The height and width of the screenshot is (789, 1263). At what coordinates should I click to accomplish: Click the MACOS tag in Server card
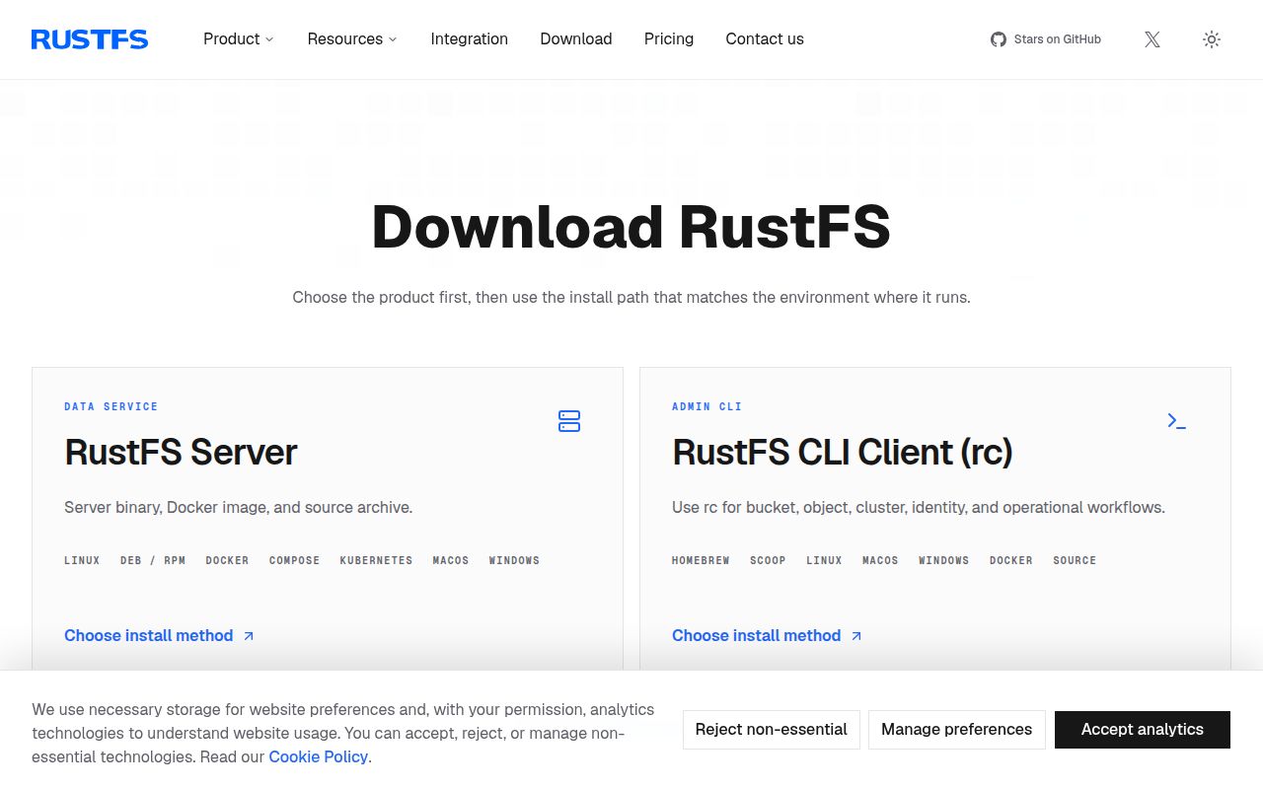[x=451, y=560]
